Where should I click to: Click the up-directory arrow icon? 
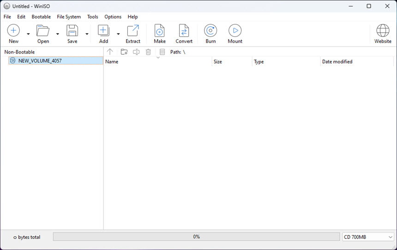click(110, 52)
